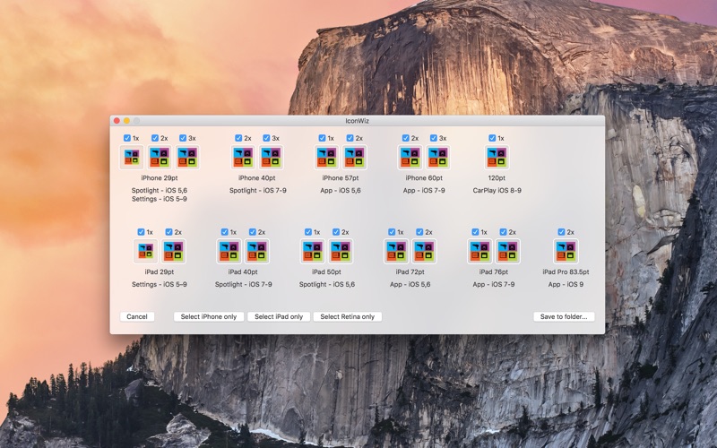Image resolution: width=717 pixels, height=448 pixels.
Task: Choose the Select iPad only button
Action: point(279,316)
